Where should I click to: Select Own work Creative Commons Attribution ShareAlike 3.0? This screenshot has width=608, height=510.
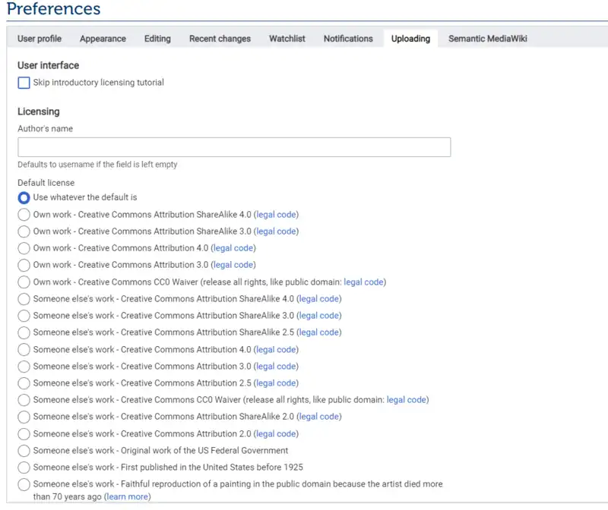tap(24, 231)
